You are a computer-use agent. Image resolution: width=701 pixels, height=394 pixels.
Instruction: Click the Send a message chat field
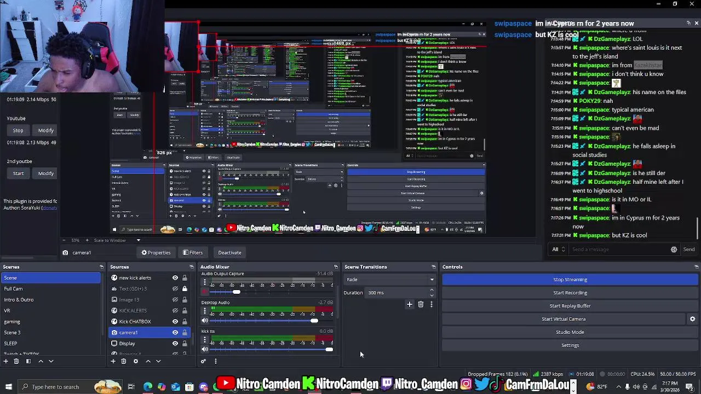click(619, 250)
